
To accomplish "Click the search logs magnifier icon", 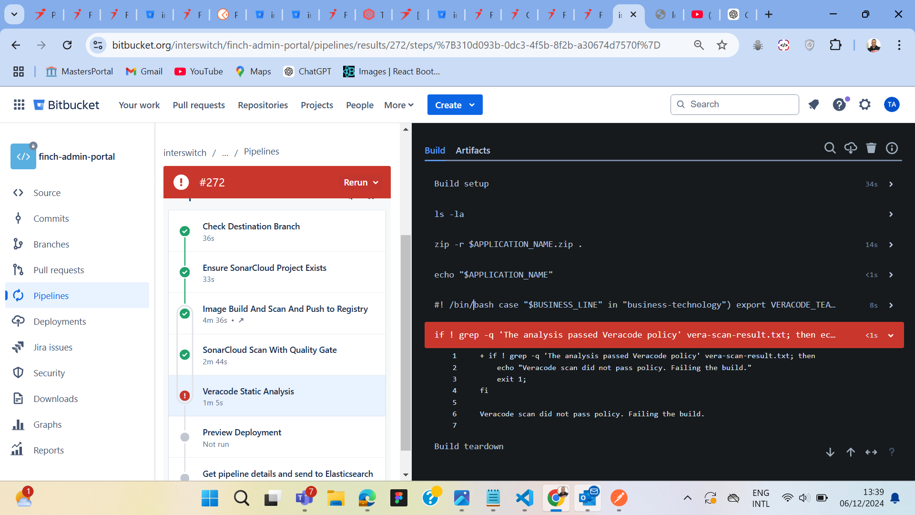I will tap(830, 148).
